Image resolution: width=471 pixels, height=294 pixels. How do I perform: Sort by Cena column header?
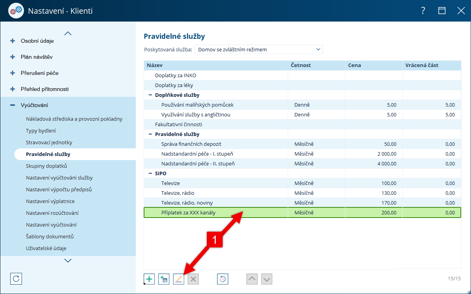click(374, 65)
